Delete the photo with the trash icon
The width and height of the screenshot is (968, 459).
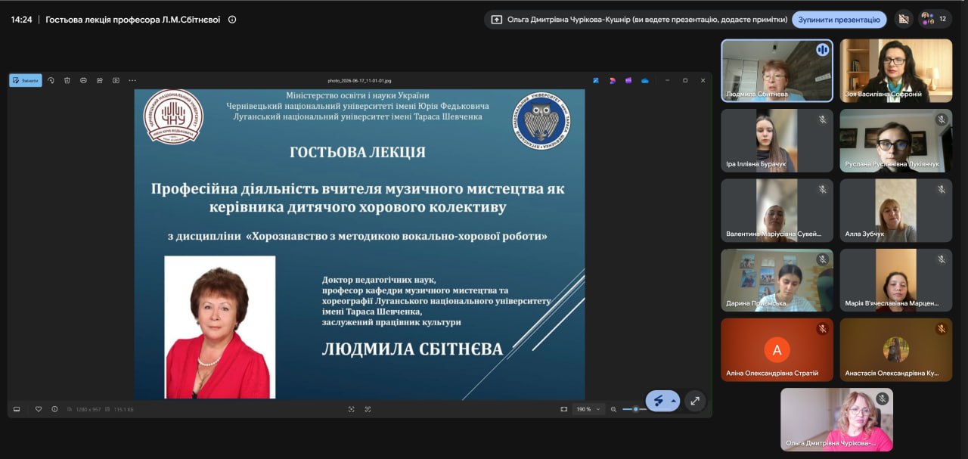pos(67,80)
